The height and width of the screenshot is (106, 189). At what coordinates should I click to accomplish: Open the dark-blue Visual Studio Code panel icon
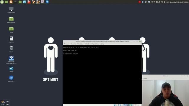click(x=47, y=2)
